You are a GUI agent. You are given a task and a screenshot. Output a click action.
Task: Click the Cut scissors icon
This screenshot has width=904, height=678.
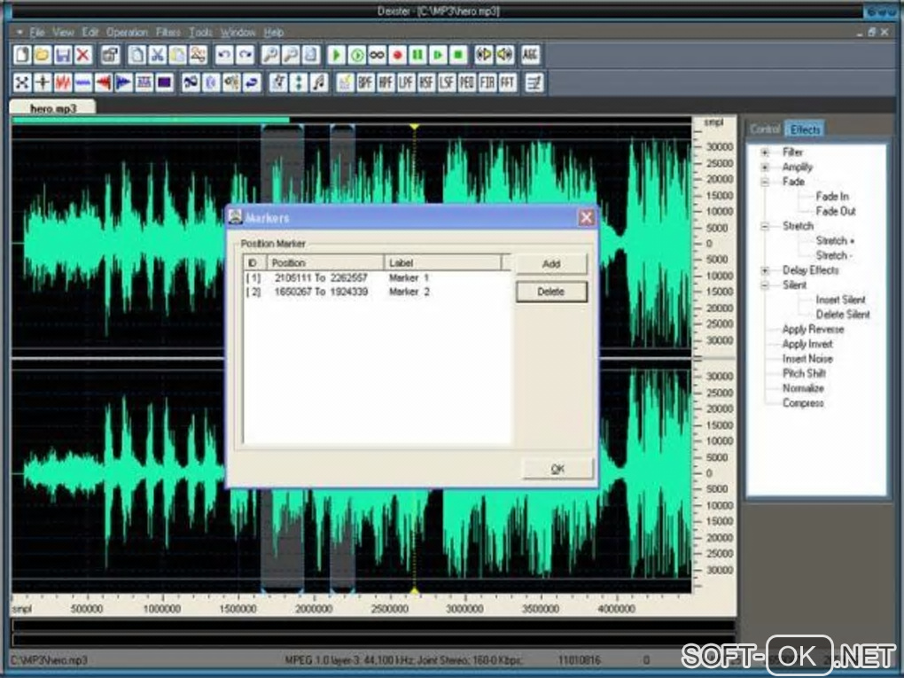tap(157, 55)
